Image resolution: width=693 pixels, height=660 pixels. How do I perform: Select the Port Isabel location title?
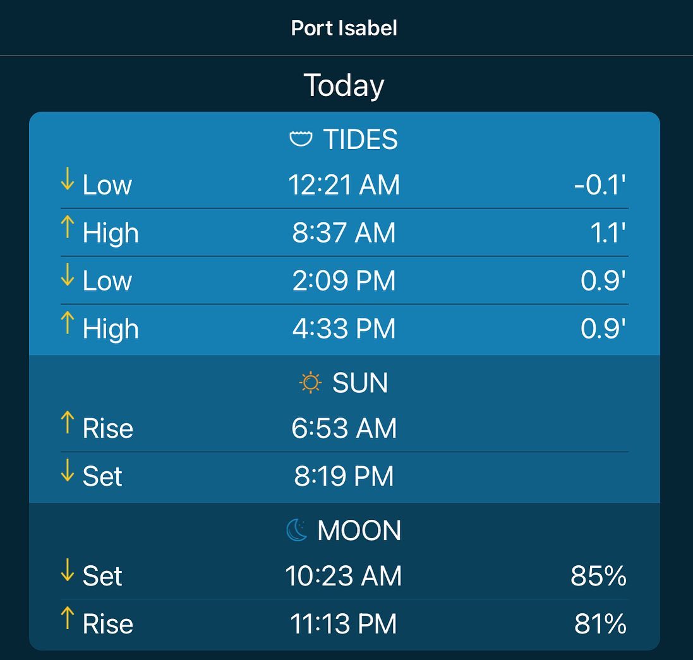(x=344, y=28)
